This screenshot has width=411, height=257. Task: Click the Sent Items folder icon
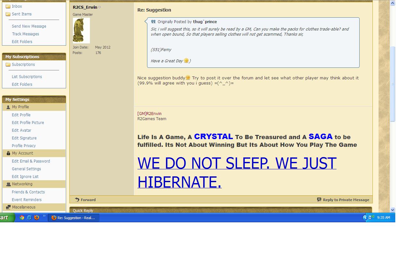(8, 14)
